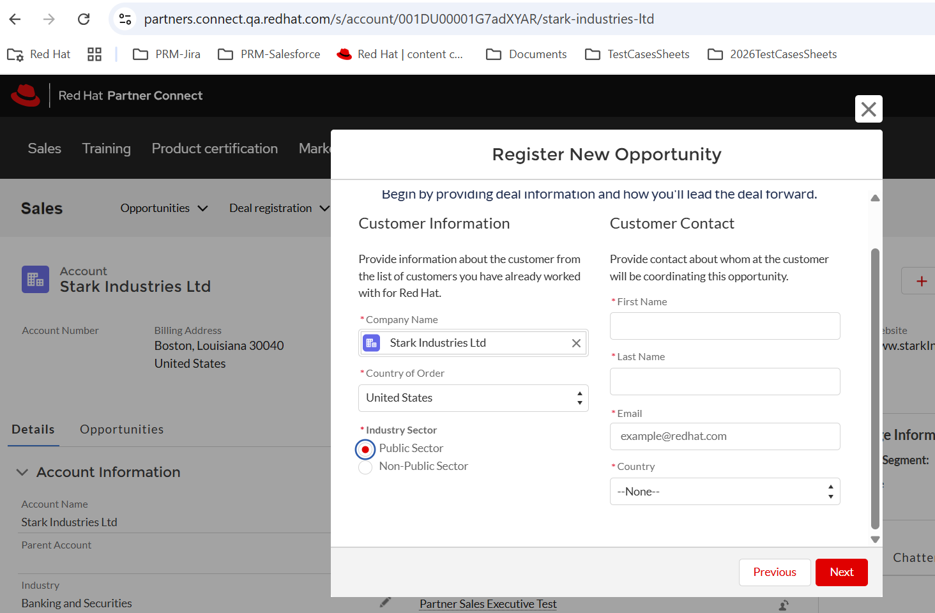Click the edit pencil icon beside Industry
This screenshot has height=613, width=935.
click(385, 602)
